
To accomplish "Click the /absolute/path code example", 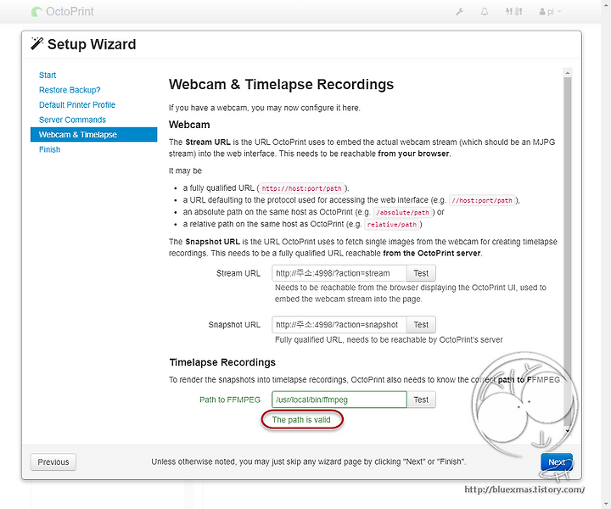I will tap(403, 213).
